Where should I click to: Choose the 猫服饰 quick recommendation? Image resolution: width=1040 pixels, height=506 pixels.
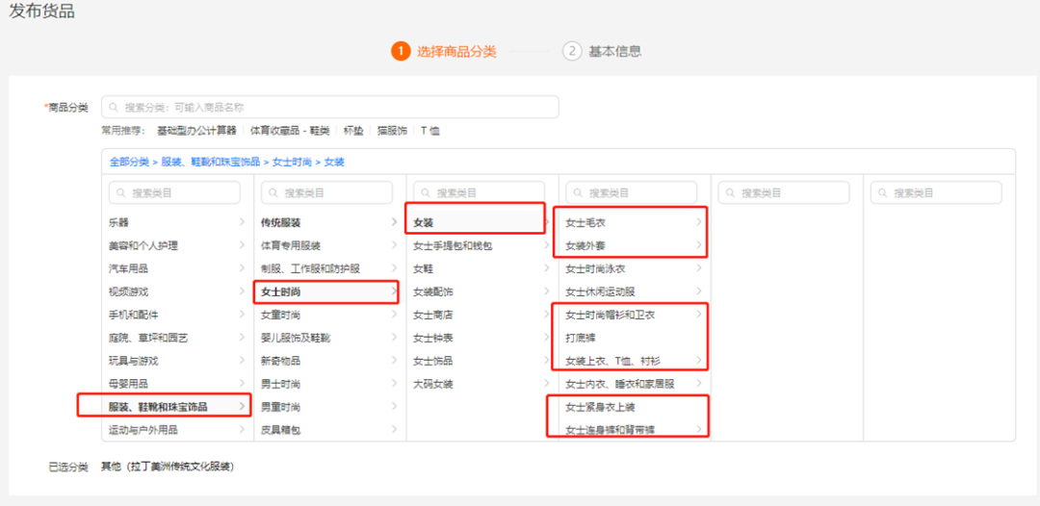393,130
